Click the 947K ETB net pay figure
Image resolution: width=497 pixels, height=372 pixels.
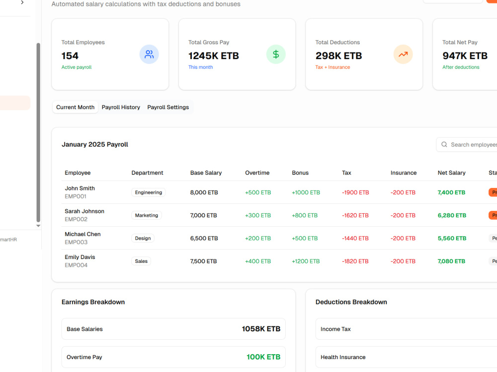coord(465,56)
